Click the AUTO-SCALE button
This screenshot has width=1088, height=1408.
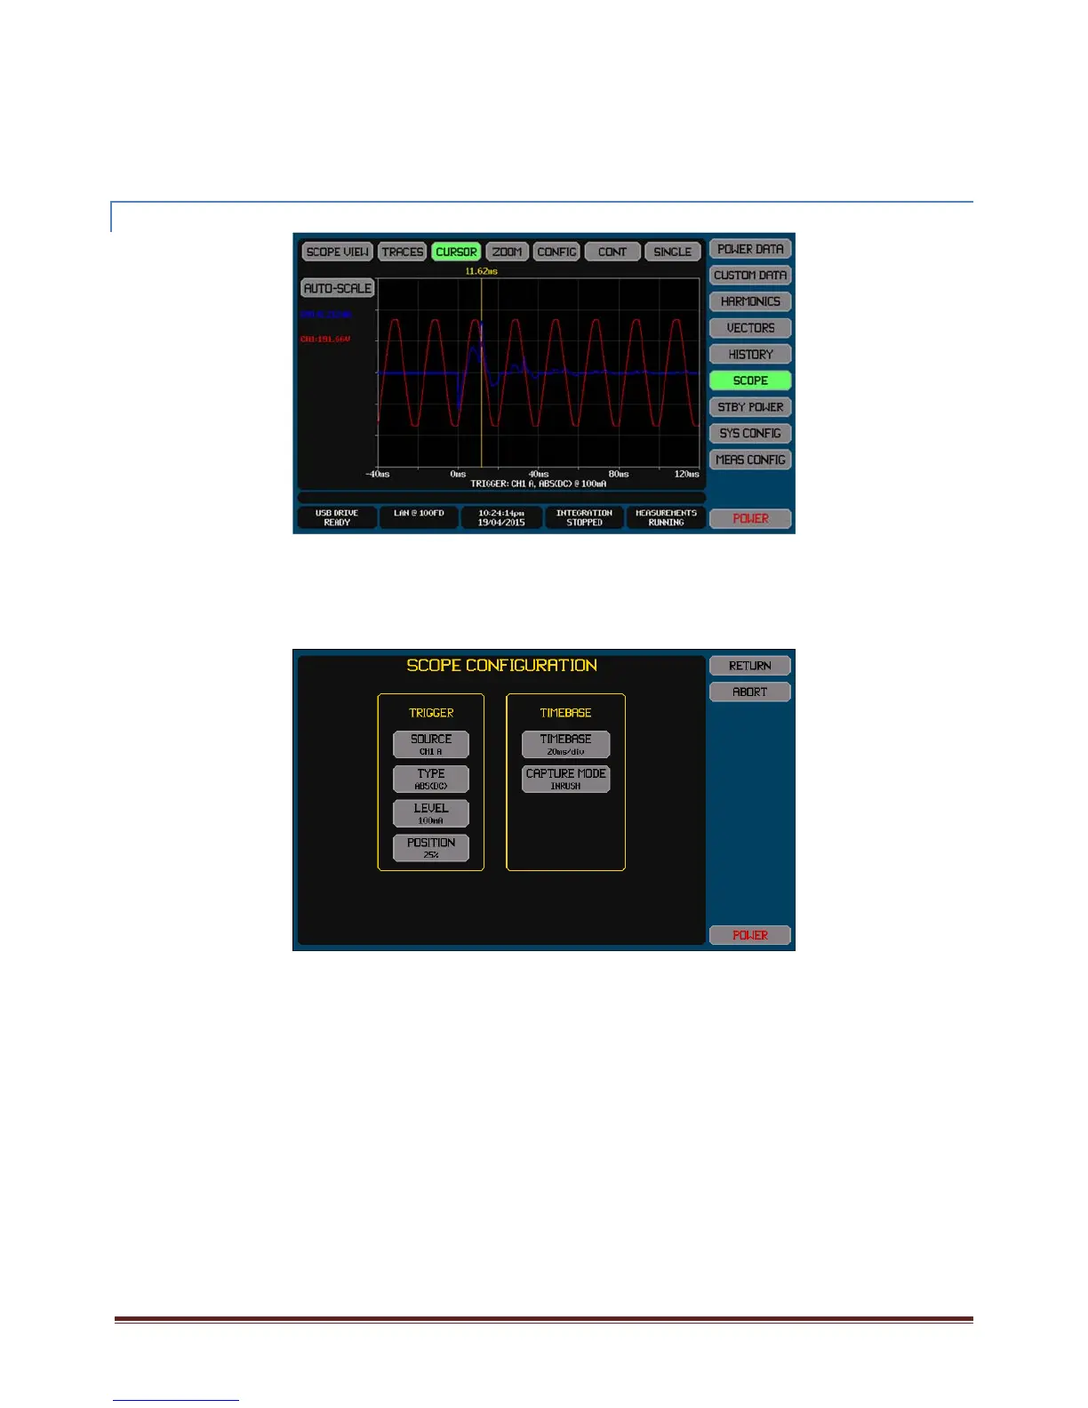click(x=338, y=288)
